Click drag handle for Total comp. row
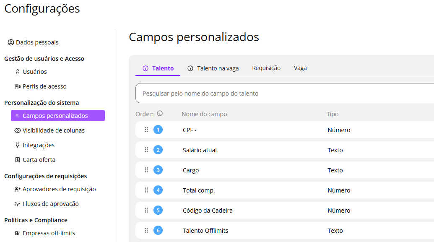The height and width of the screenshot is (242, 434). coord(146,190)
